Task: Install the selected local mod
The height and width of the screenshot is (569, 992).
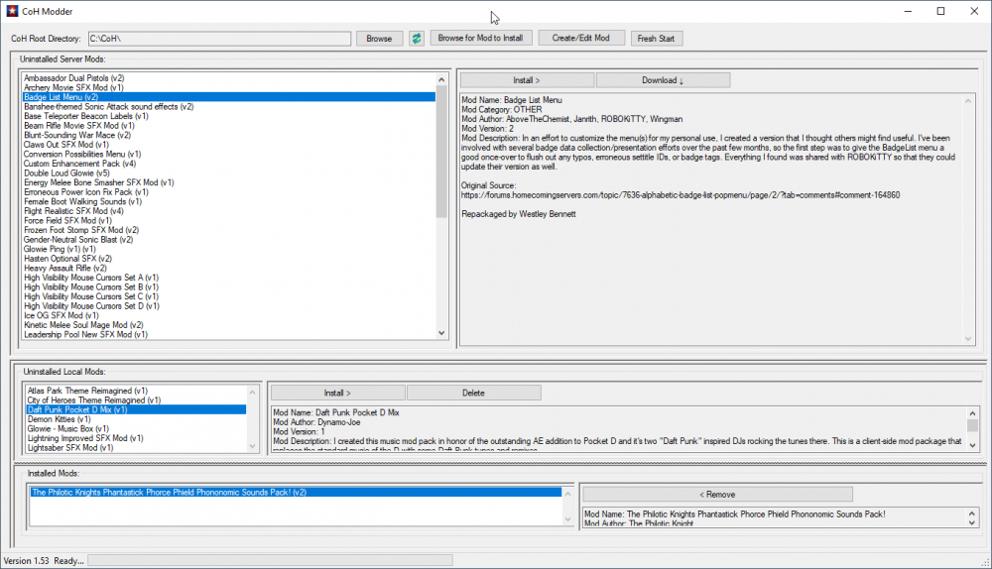Action: (x=337, y=393)
